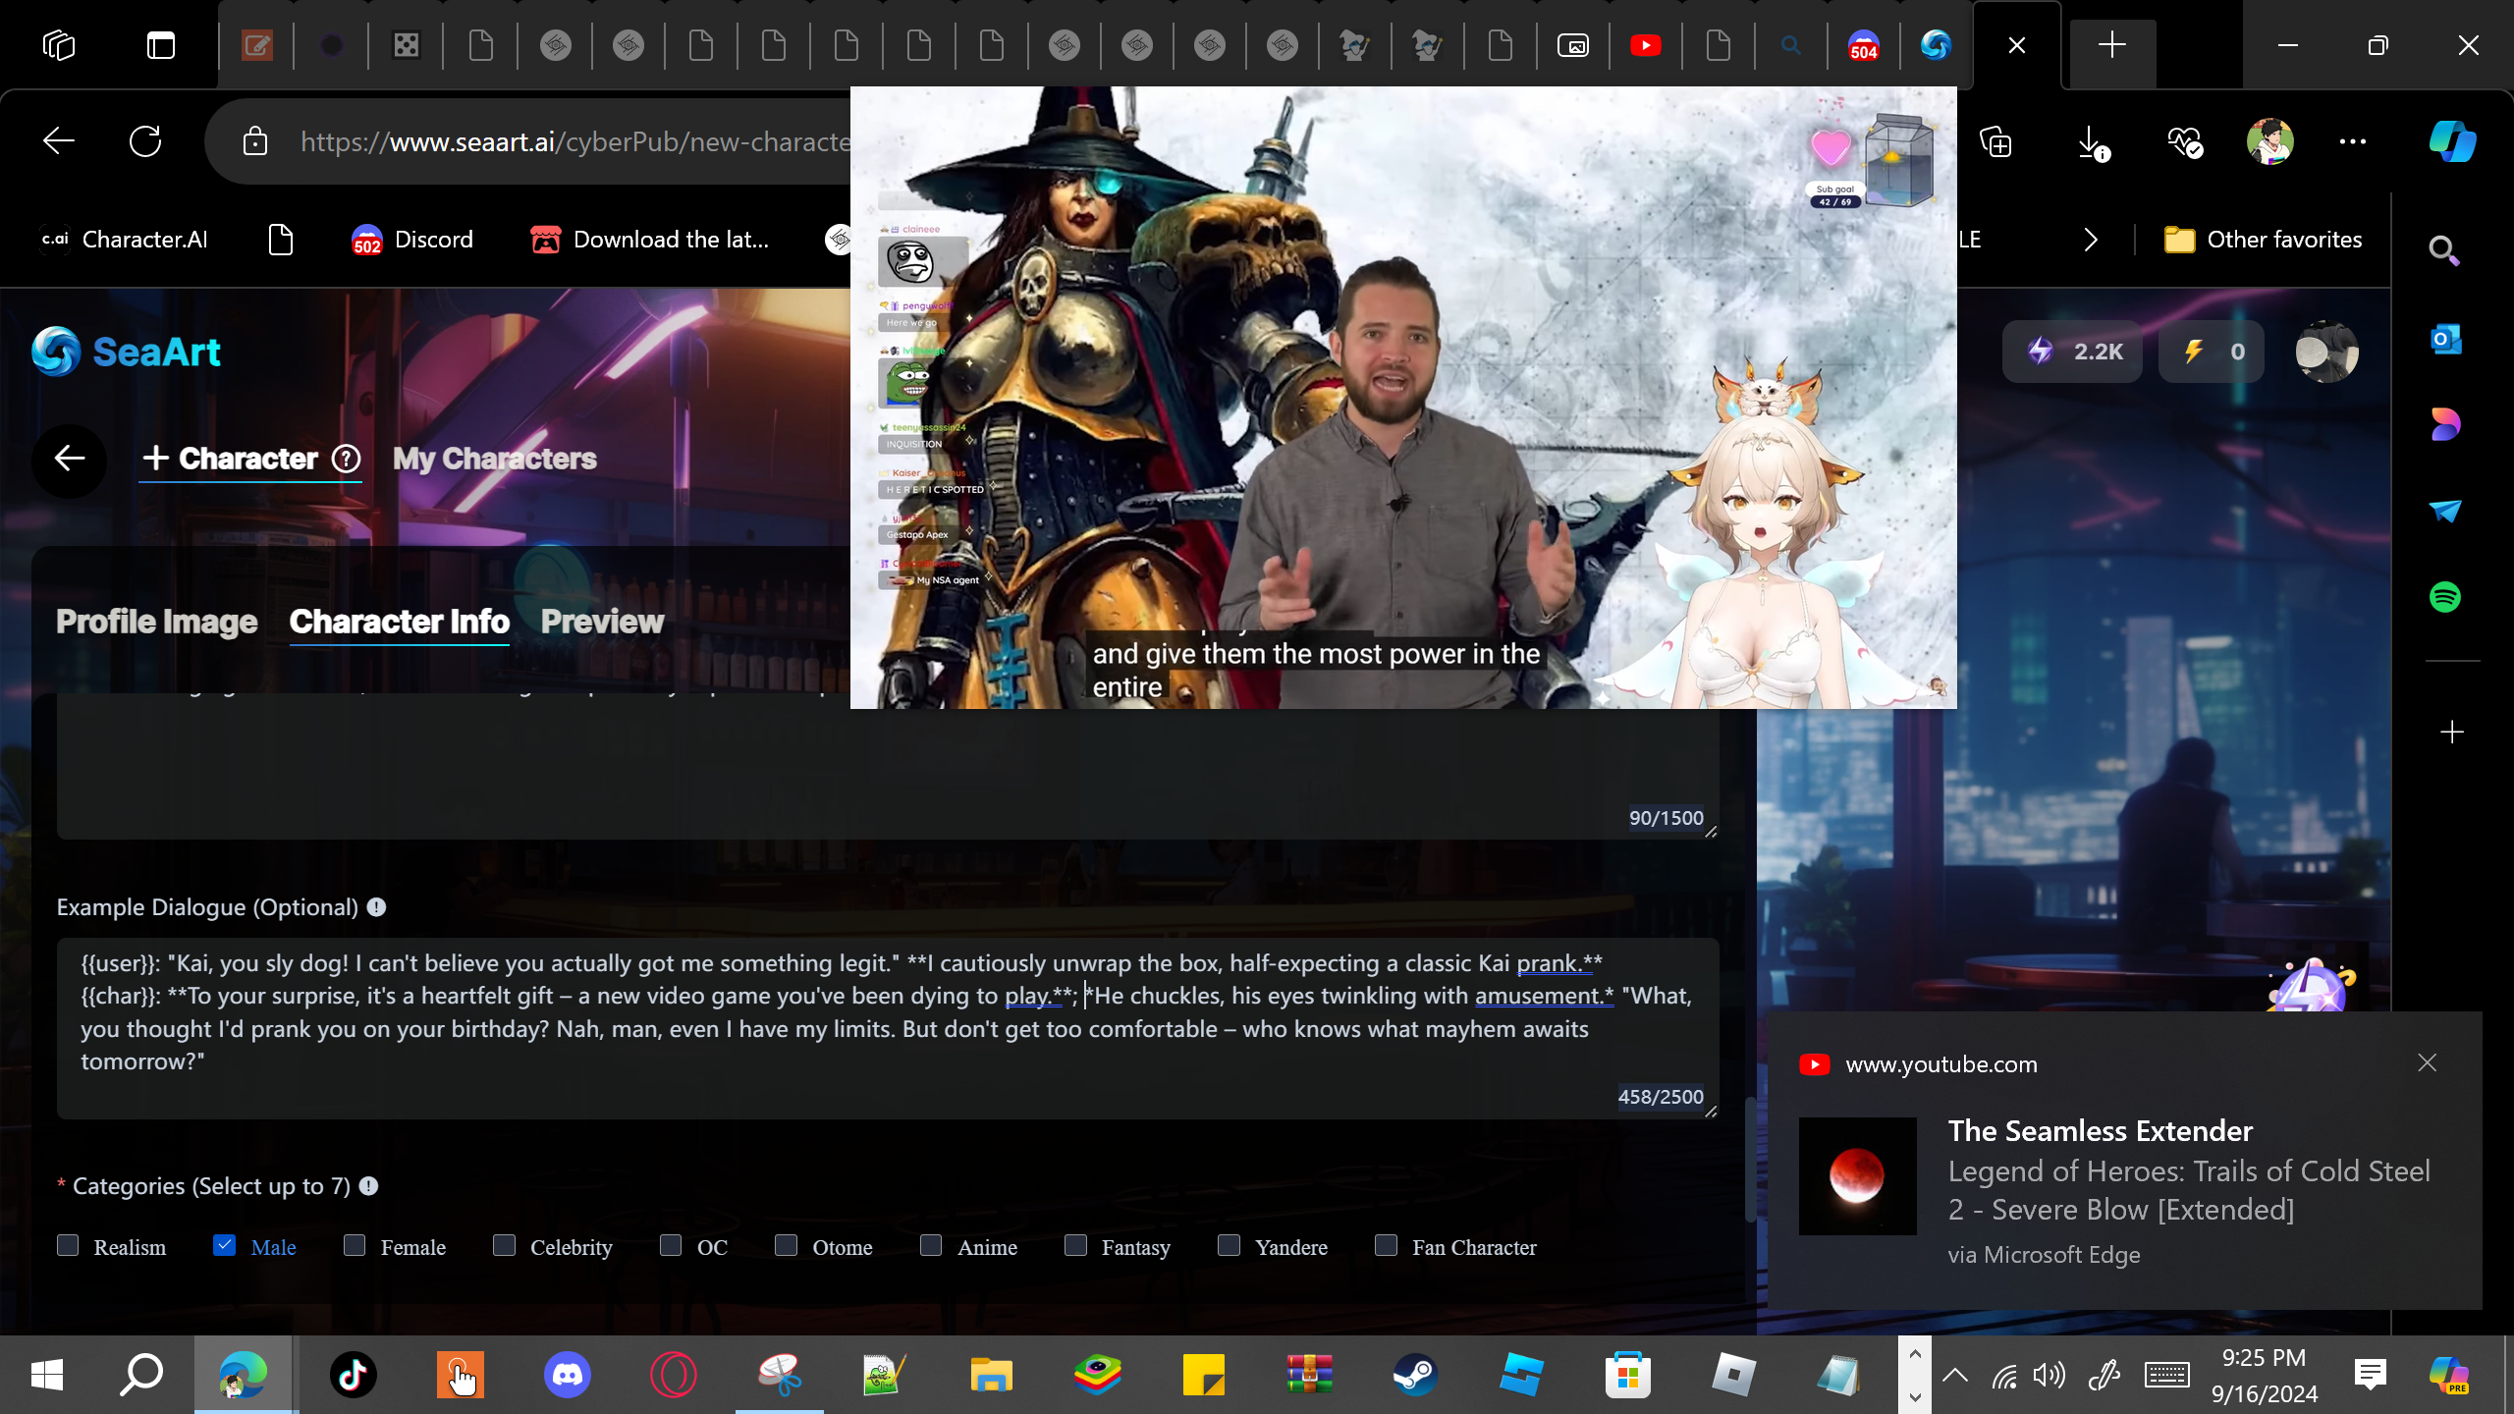Open the Edge Workspaces icon
2514x1414 pixels.
point(59,45)
